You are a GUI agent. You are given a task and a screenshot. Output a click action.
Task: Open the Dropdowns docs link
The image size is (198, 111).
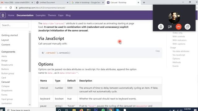[7, 90]
